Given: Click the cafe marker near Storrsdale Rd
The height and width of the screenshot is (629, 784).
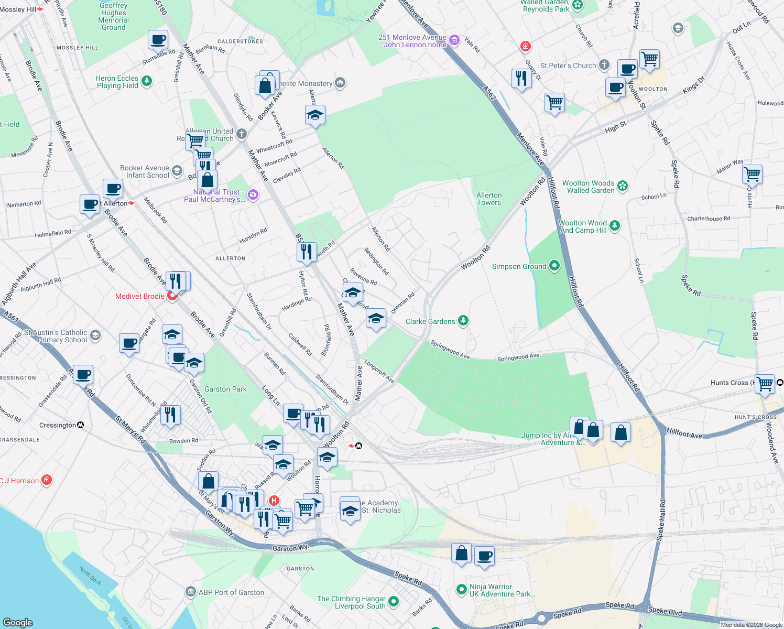Looking at the screenshot, I should pyautogui.click(x=158, y=40).
